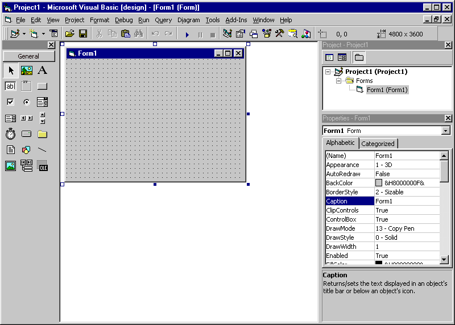Viewport: 455px width, 325px height.
Task: Open the Visual Component Manager icon
Action: 306,34
